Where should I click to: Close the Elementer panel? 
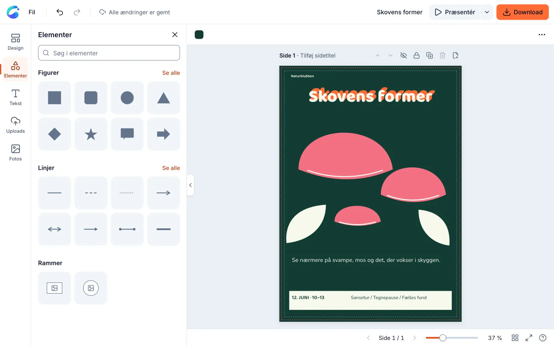[x=175, y=35]
